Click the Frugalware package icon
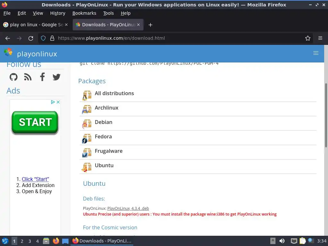This screenshot has height=246, width=328. tap(86, 153)
